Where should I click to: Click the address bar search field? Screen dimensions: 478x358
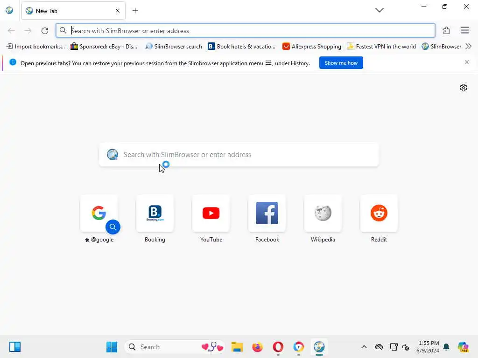(x=246, y=31)
